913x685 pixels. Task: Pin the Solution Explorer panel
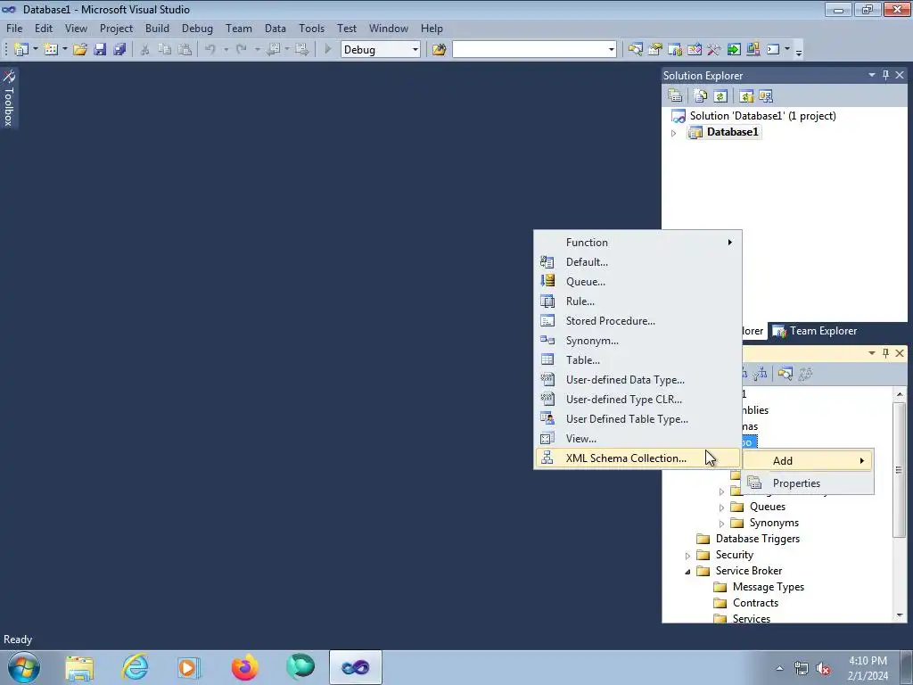click(885, 75)
